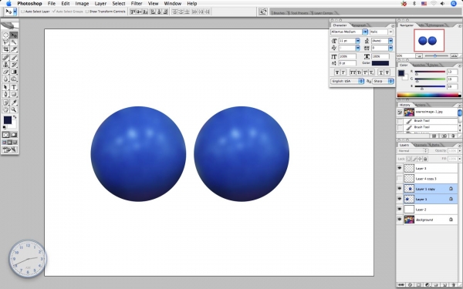Select the Slice tool
The image size is (463, 289).
pos(14,49)
